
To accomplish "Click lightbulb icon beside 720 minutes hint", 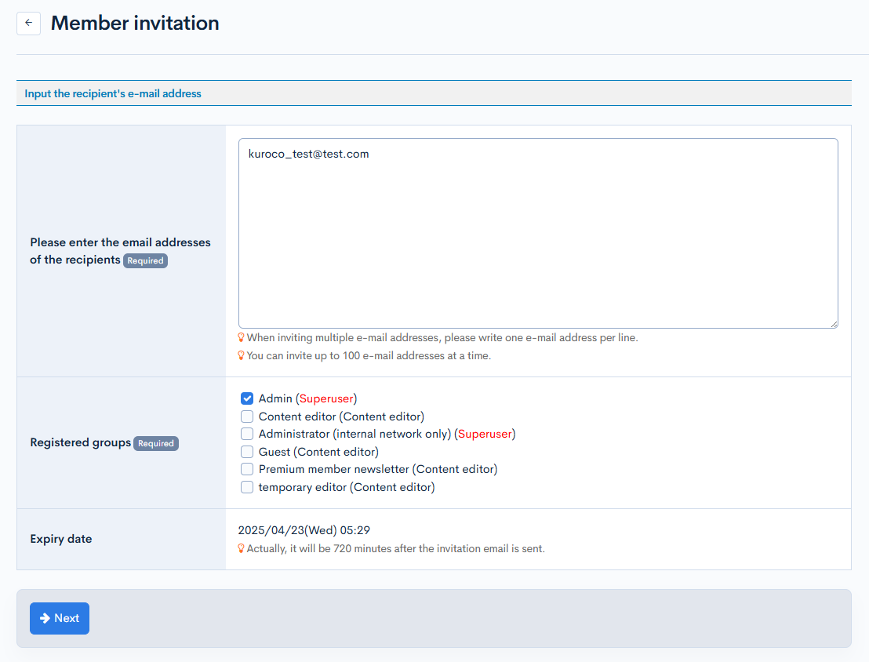I will tap(242, 548).
